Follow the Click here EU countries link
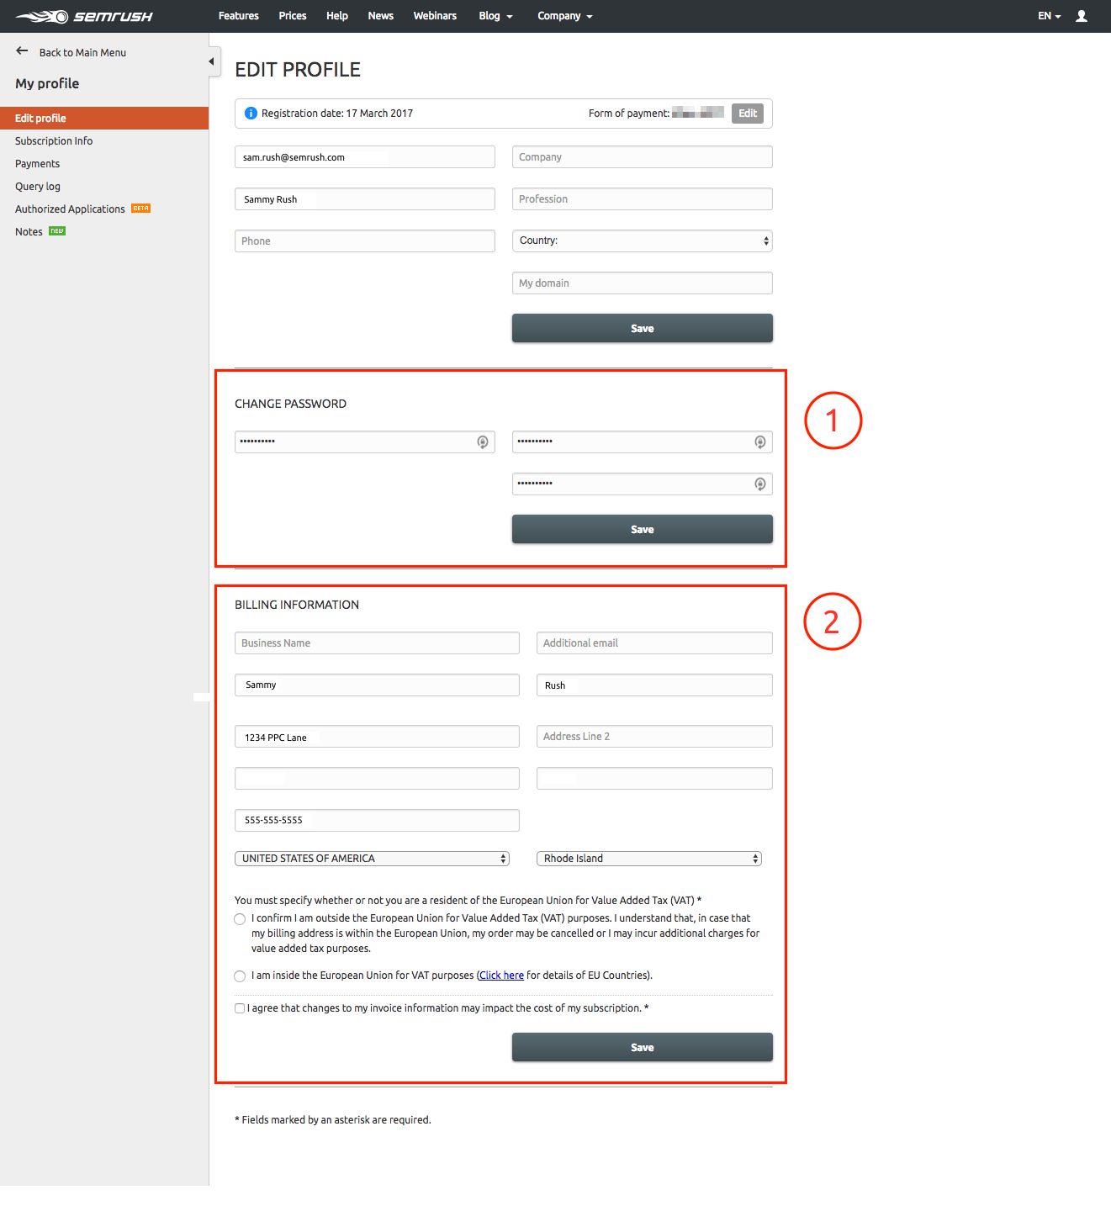This screenshot has height=1211, width=1111. click(x=502, y=976)
